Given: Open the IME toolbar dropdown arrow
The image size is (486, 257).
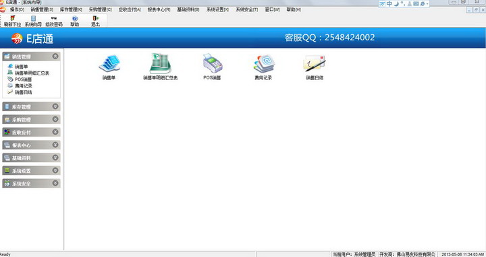Looking at the screenshot, I should [x=427, y=4].
